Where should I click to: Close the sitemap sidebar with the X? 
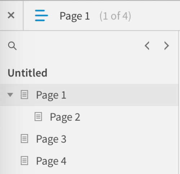[x=11, y=15]
